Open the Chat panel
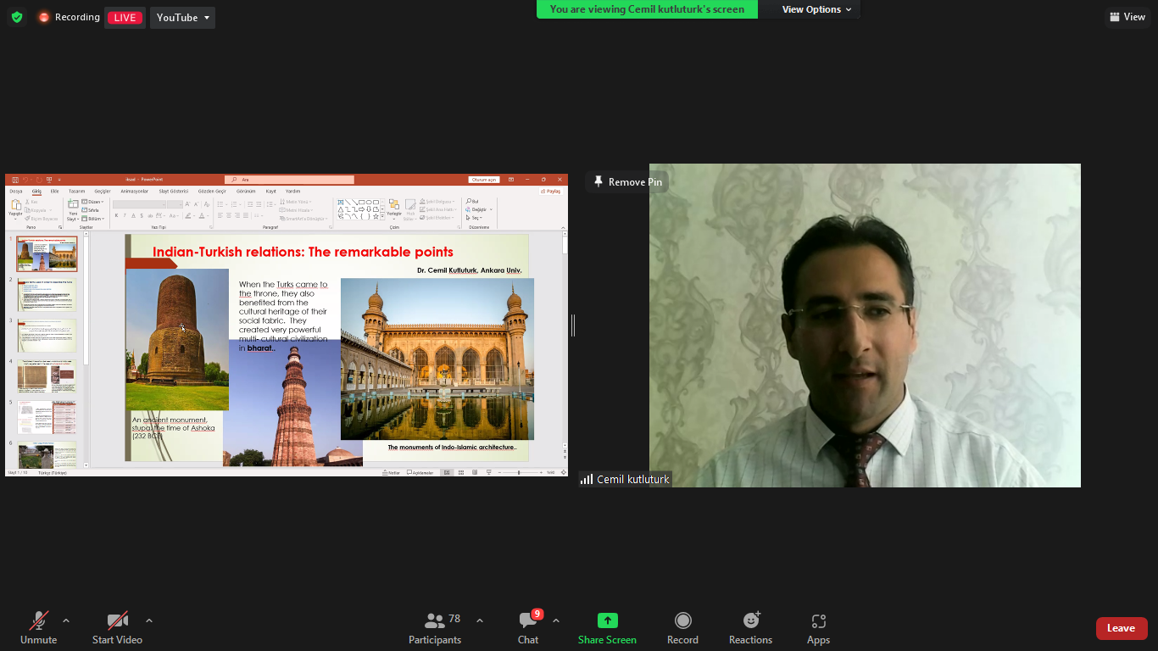Viewport: 1158px width, 651px height. (528, 621)
